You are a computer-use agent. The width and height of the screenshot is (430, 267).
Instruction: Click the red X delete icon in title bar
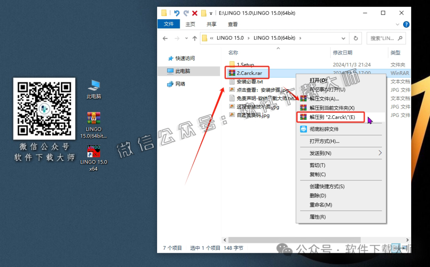pyautogui.click(x=194, y=13)
